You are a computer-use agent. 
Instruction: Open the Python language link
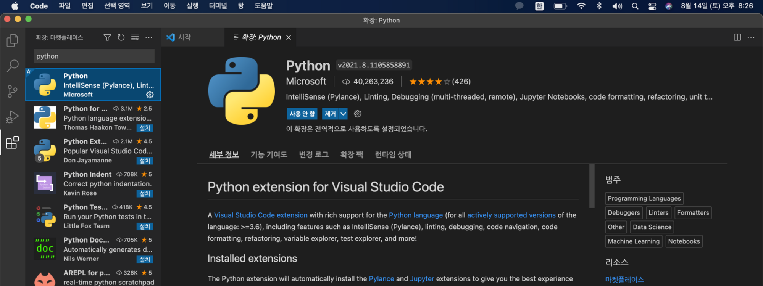[416, 215]
